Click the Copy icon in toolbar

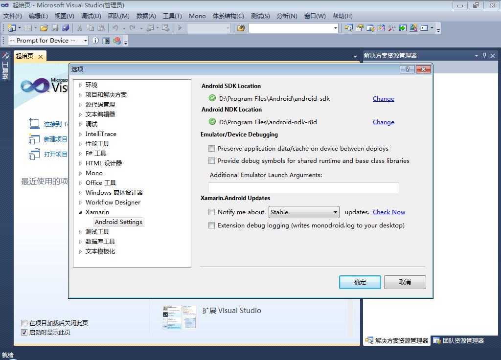coord(91,28)
